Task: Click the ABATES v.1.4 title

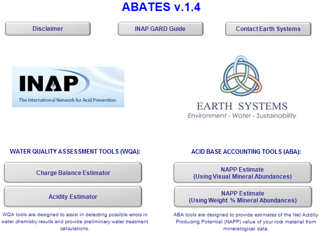Action: point(161,7)
